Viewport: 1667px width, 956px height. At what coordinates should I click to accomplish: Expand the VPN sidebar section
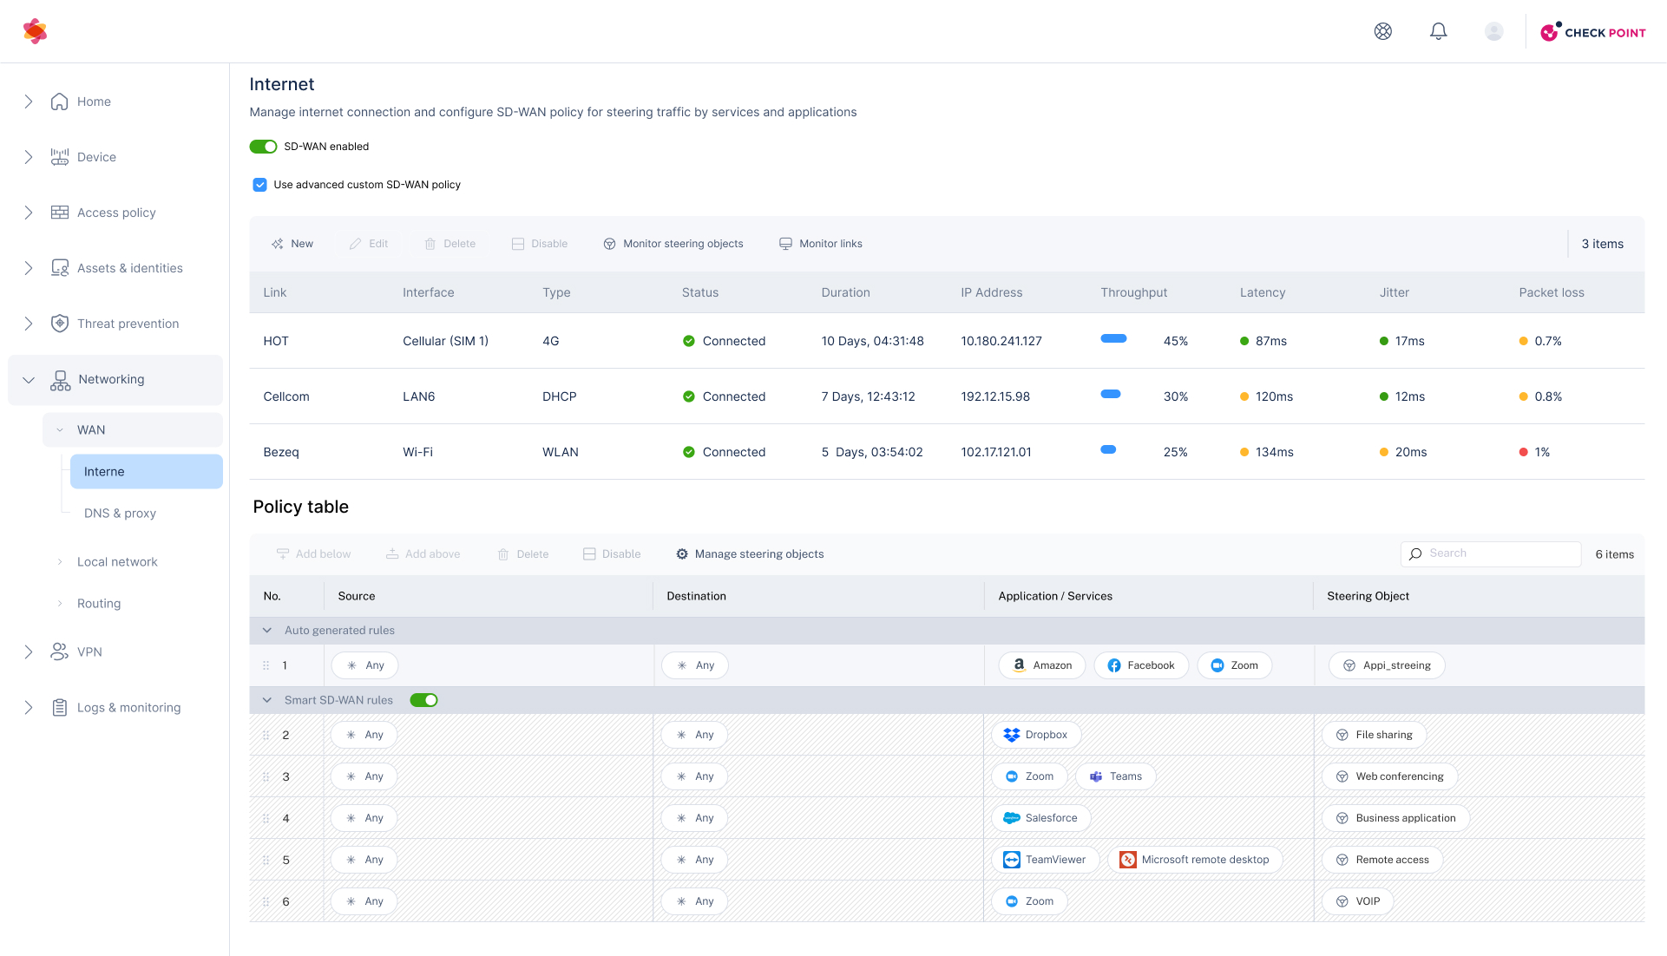point(29,652)
